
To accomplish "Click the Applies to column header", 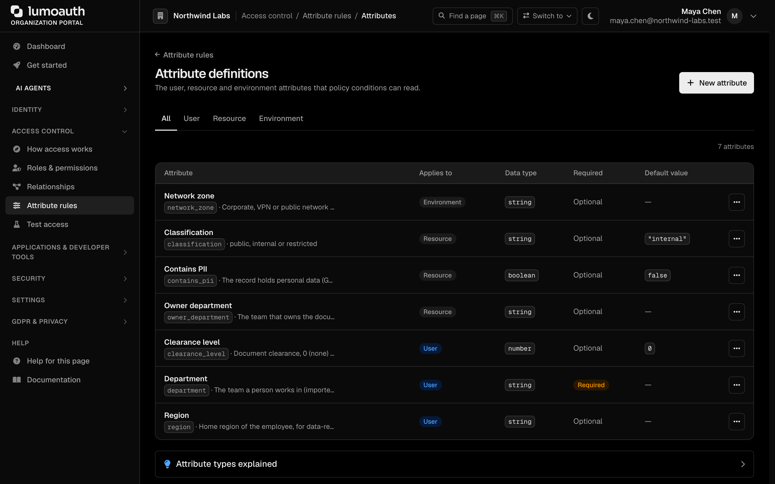I will tap(435, 173).
